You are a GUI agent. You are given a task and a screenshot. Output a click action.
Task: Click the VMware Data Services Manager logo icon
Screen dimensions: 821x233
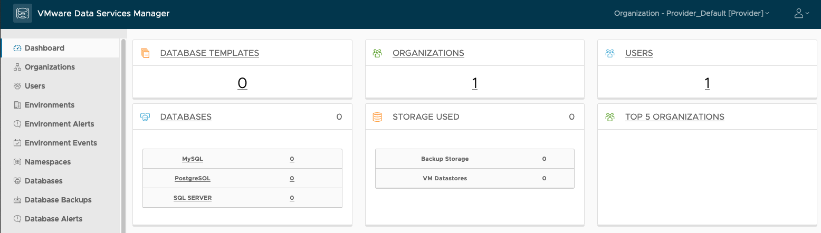click(x=23, y=14)
